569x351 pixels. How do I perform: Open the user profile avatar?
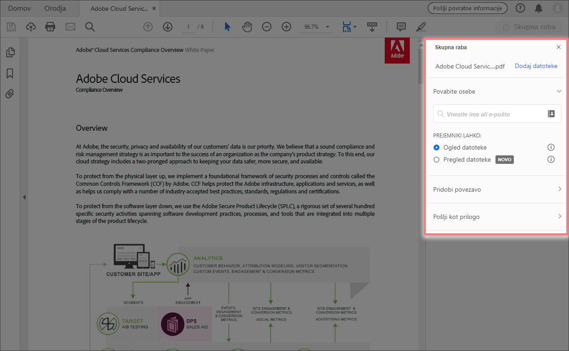coord(557,8)
